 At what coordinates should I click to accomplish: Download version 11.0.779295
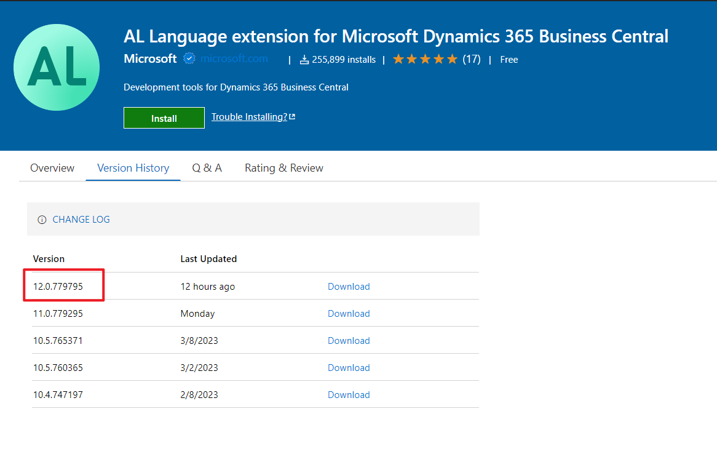click(x=349, y=314)
